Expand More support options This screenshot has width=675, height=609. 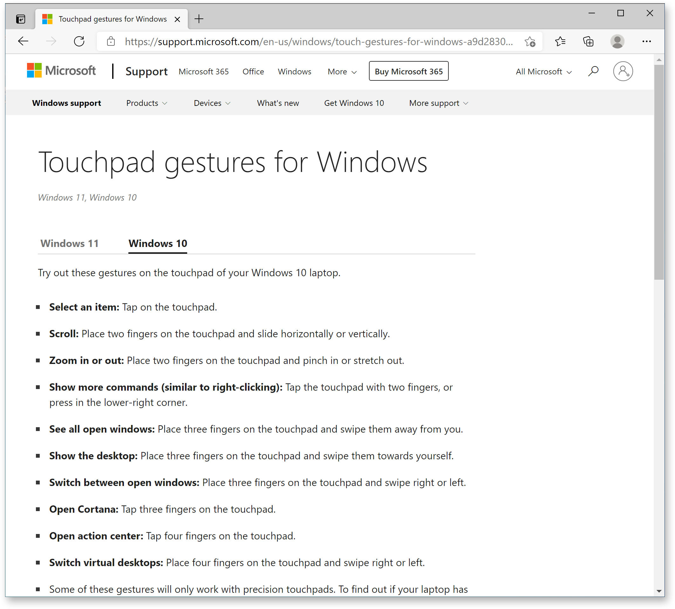coord(438,103)
